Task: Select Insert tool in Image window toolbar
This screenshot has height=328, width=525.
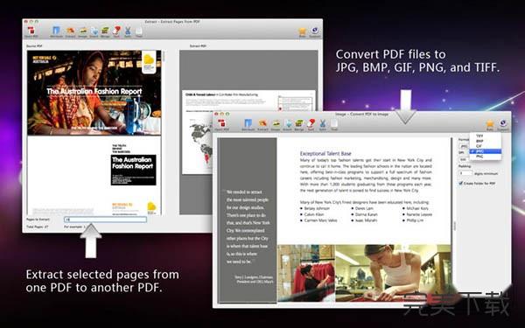Action: tap(288, 124)
